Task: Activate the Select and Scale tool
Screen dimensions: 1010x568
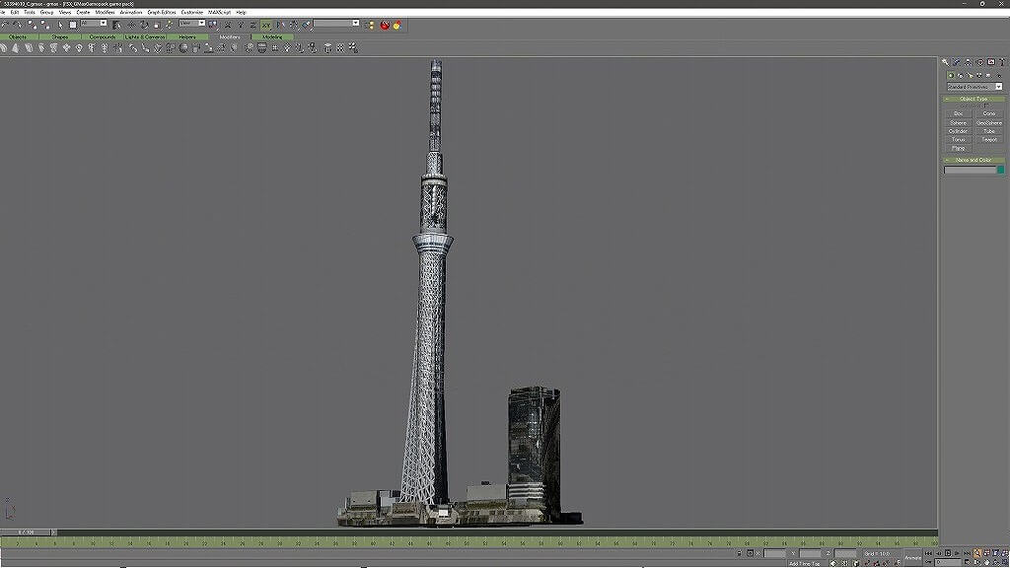Action: (x=157, y=25)
